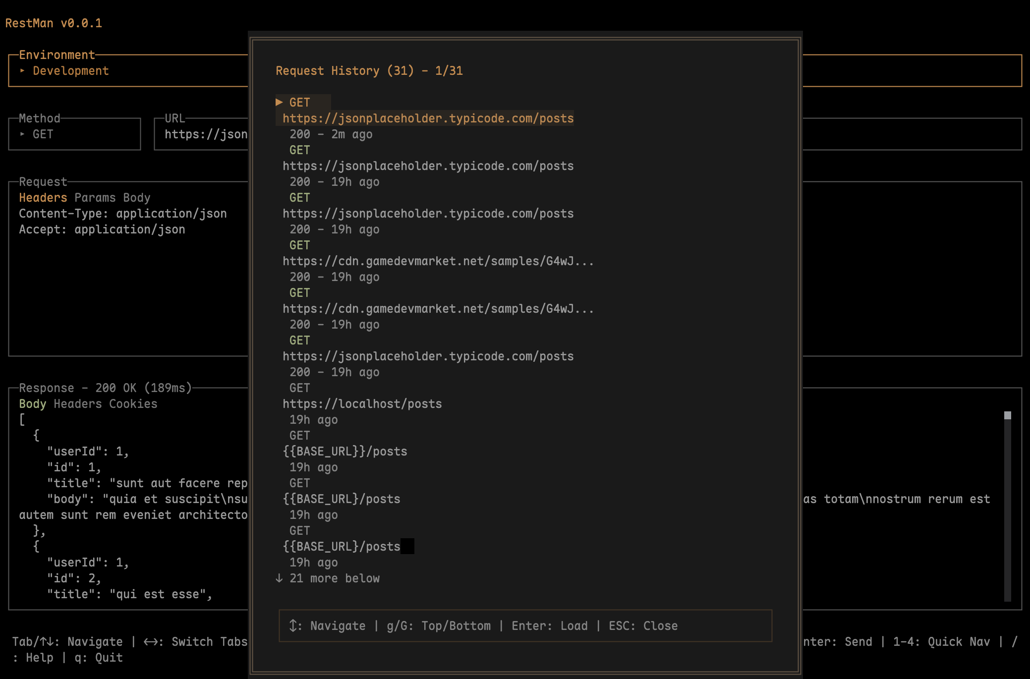Select the response Body tab
Viewport: 1030px width, 679px height.
point(32,404)
